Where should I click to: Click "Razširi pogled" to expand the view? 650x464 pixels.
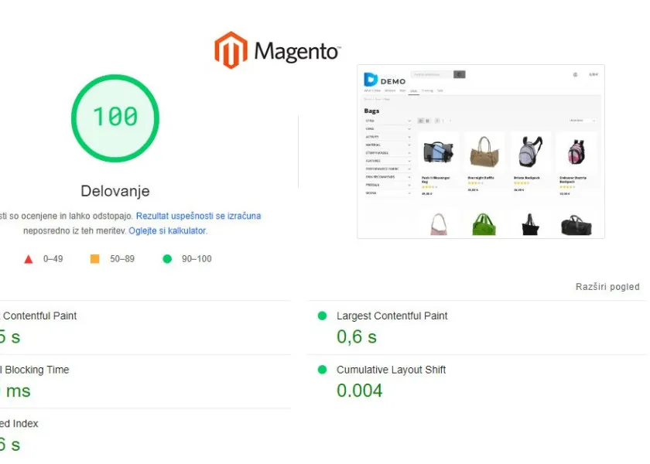pos(607,287)
